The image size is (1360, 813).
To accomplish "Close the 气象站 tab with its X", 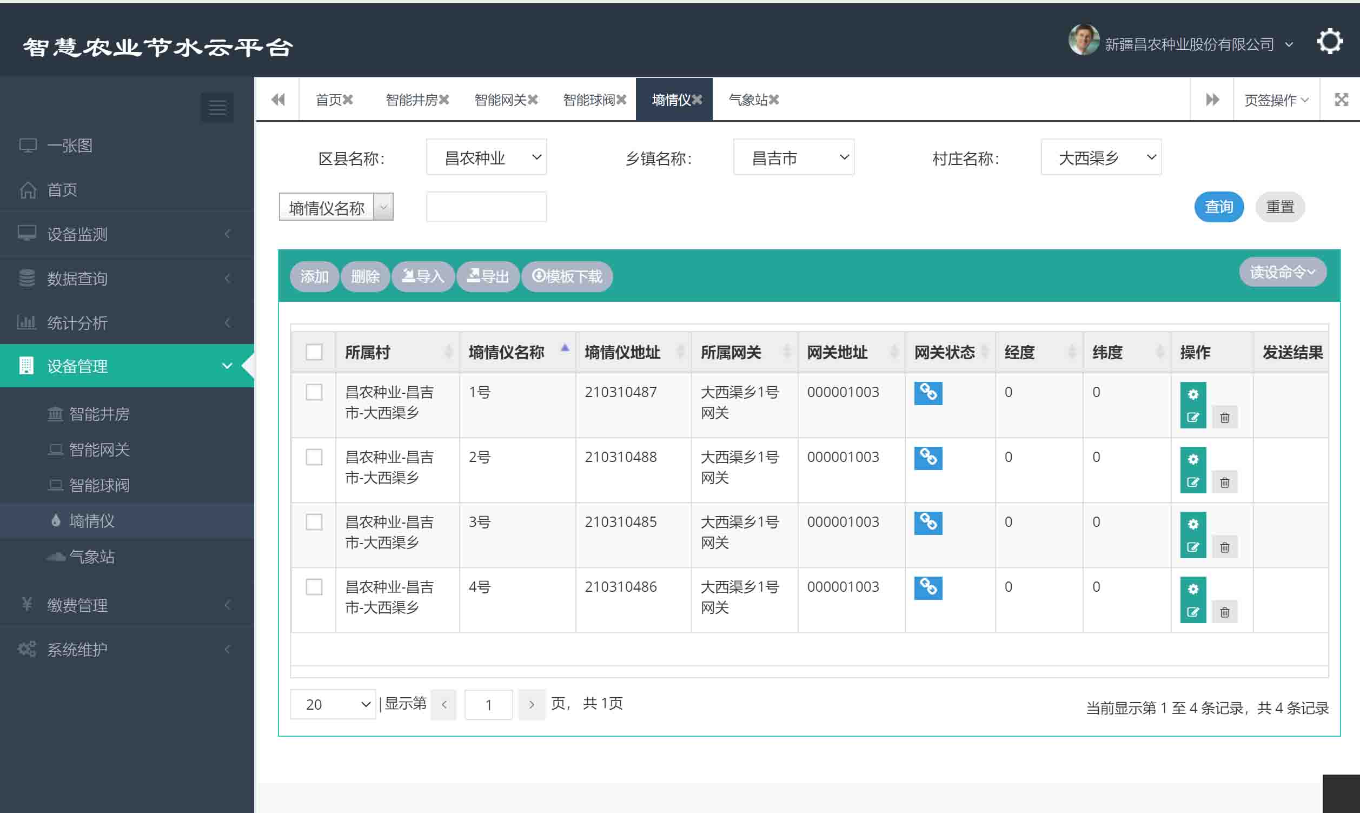I will tap(774, 100).
